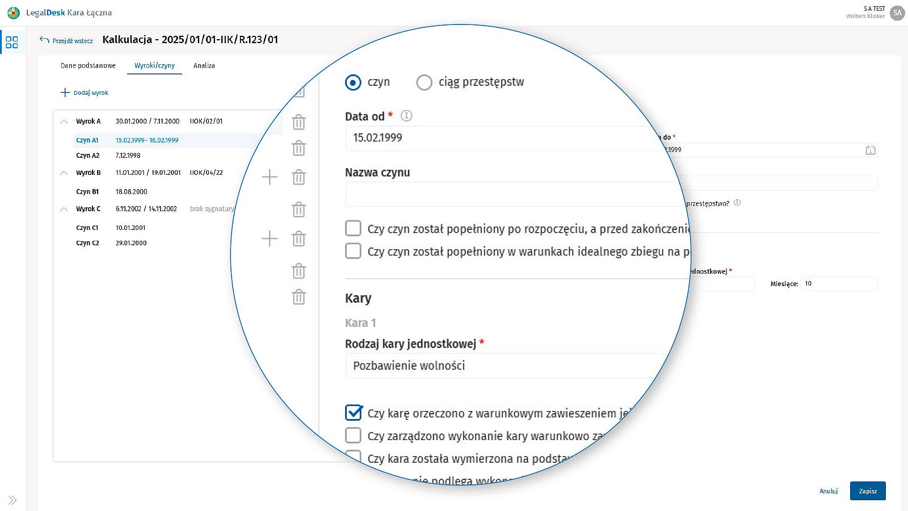The image size is (908, 511).
Task: Open calendar picker in Data do field
Action: [x=870, y=150]
